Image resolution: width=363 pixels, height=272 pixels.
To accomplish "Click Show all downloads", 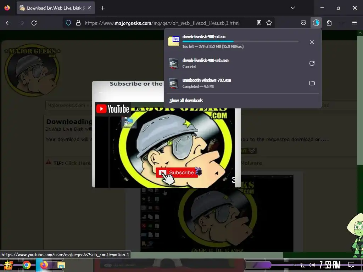I will pos(186,100).
